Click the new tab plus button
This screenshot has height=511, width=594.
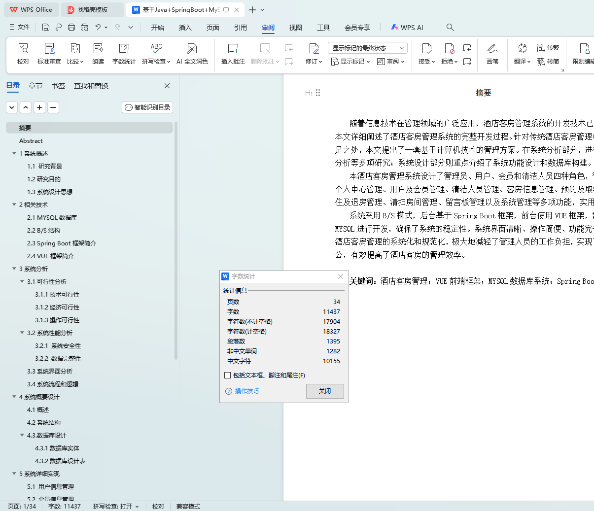point(252,10)
